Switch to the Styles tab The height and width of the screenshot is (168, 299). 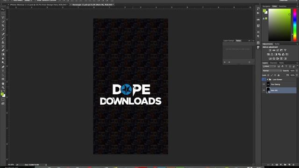coord(277,44)
